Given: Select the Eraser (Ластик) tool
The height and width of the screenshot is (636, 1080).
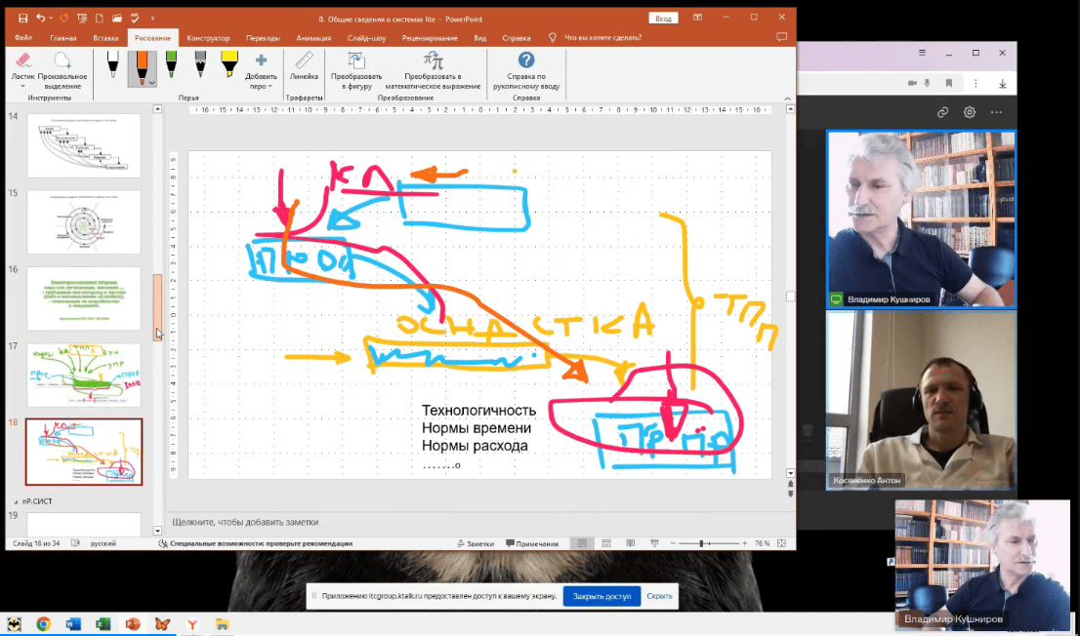Looking at the screenshot, I should click(x=25, y=64).
